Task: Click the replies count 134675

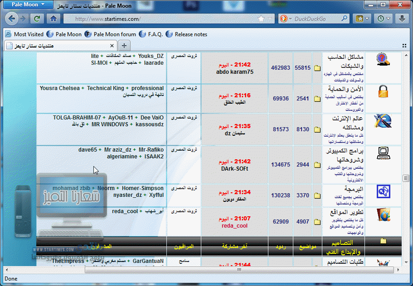Action: click(281, 165)
